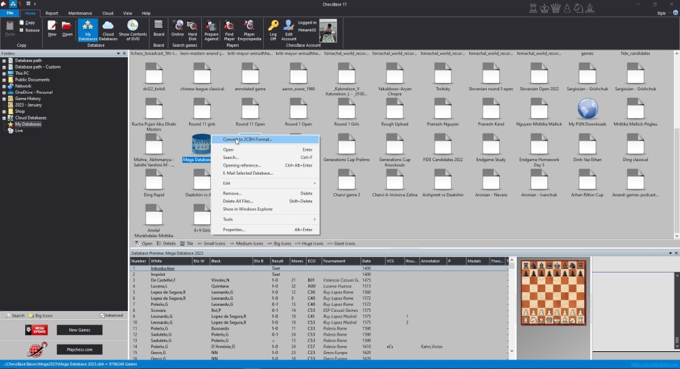Screen dimensions: 680x369
Task: Click the Mega Update icon
Action: coord(37,330)
